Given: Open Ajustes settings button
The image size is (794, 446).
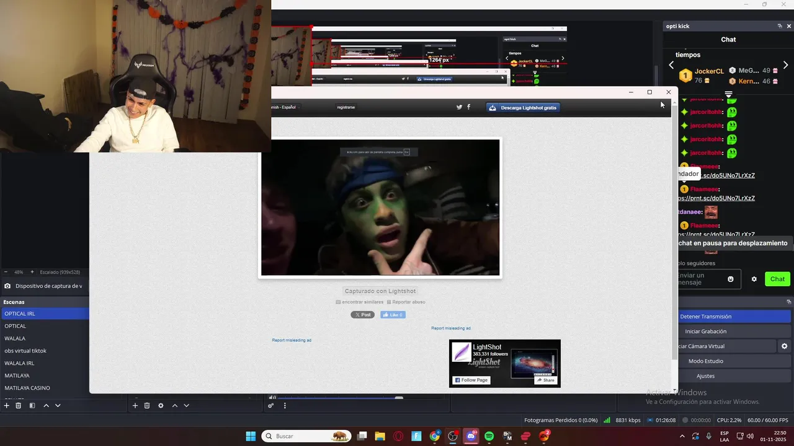Looking at the screenshot, I should [734, 376].
